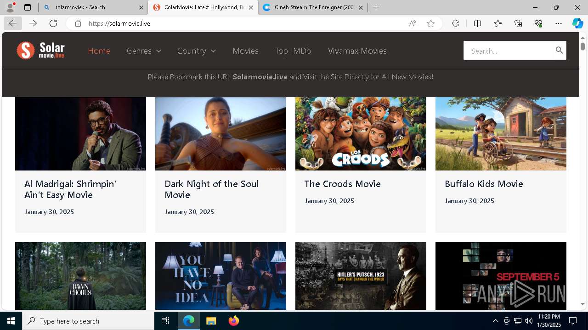Click the Buffalo Kids poster thumbnail
Screen dimensions: 588x330
501,134
